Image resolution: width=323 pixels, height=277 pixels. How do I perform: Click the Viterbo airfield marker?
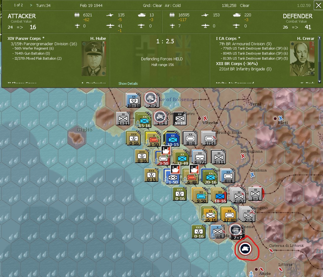(x=205, y=118)
